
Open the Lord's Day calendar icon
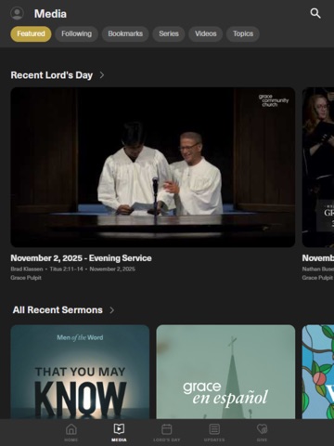[167, 429]
